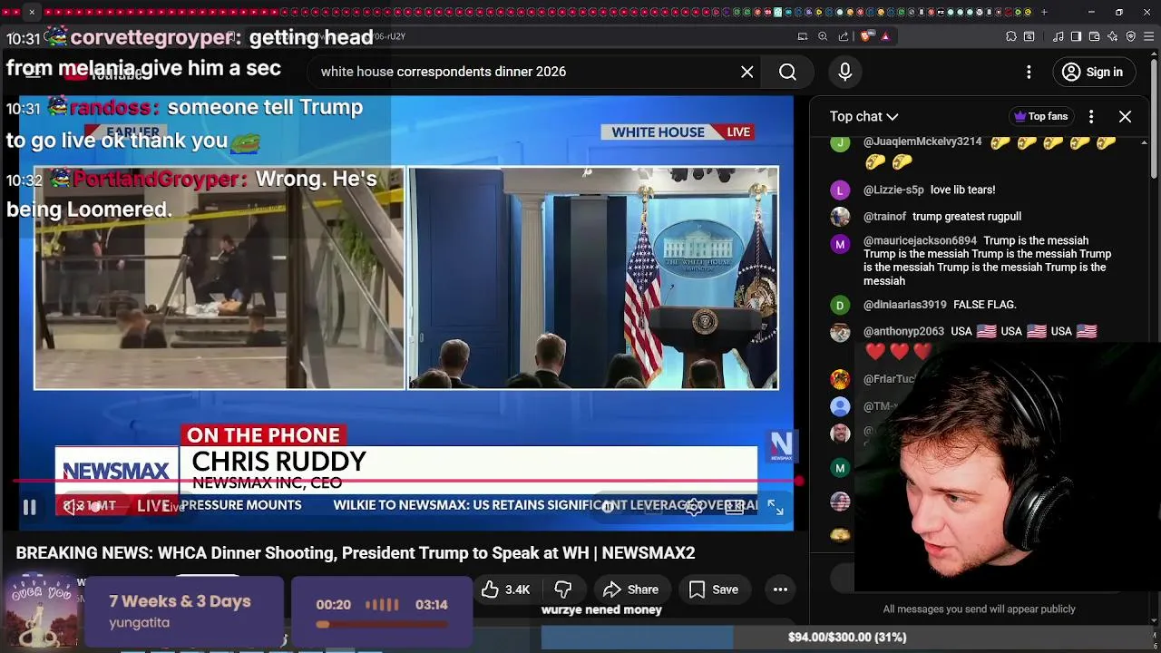
Task: Click the Share button under the video
Action: click(630, 590)
